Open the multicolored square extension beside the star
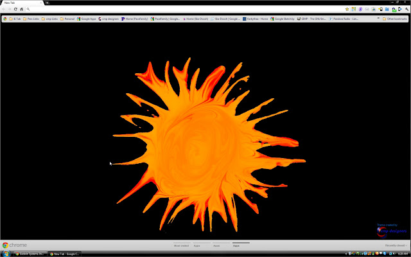This screenshot has width=411, height=257. (x=354, y=9)
